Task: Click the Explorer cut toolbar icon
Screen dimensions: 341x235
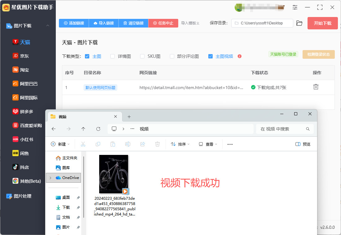Action: coord(83,144)
